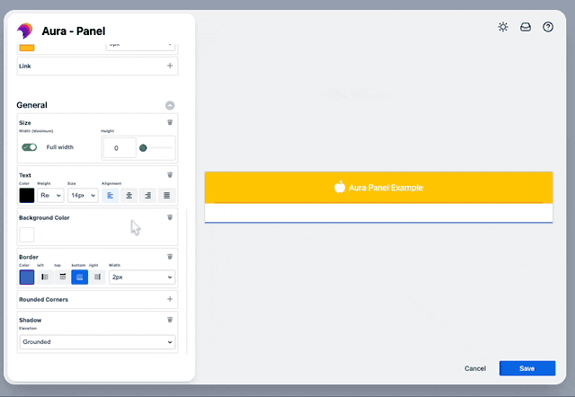Click the Aura Panel Example header preview
Viewport: 575px width, 397px height.
pos(379,188)
